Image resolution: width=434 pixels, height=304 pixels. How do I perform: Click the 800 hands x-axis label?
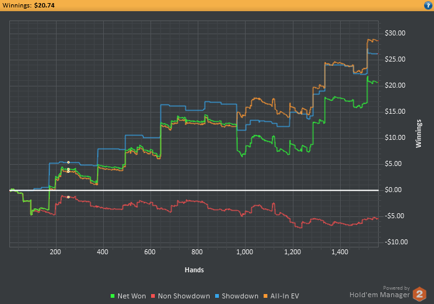coord(197,252)
